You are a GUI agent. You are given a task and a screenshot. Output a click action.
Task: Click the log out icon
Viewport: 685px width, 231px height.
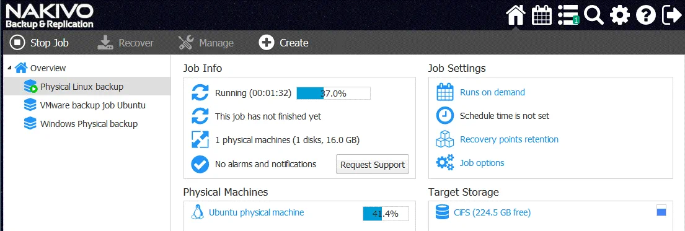[x=671, y=15]
